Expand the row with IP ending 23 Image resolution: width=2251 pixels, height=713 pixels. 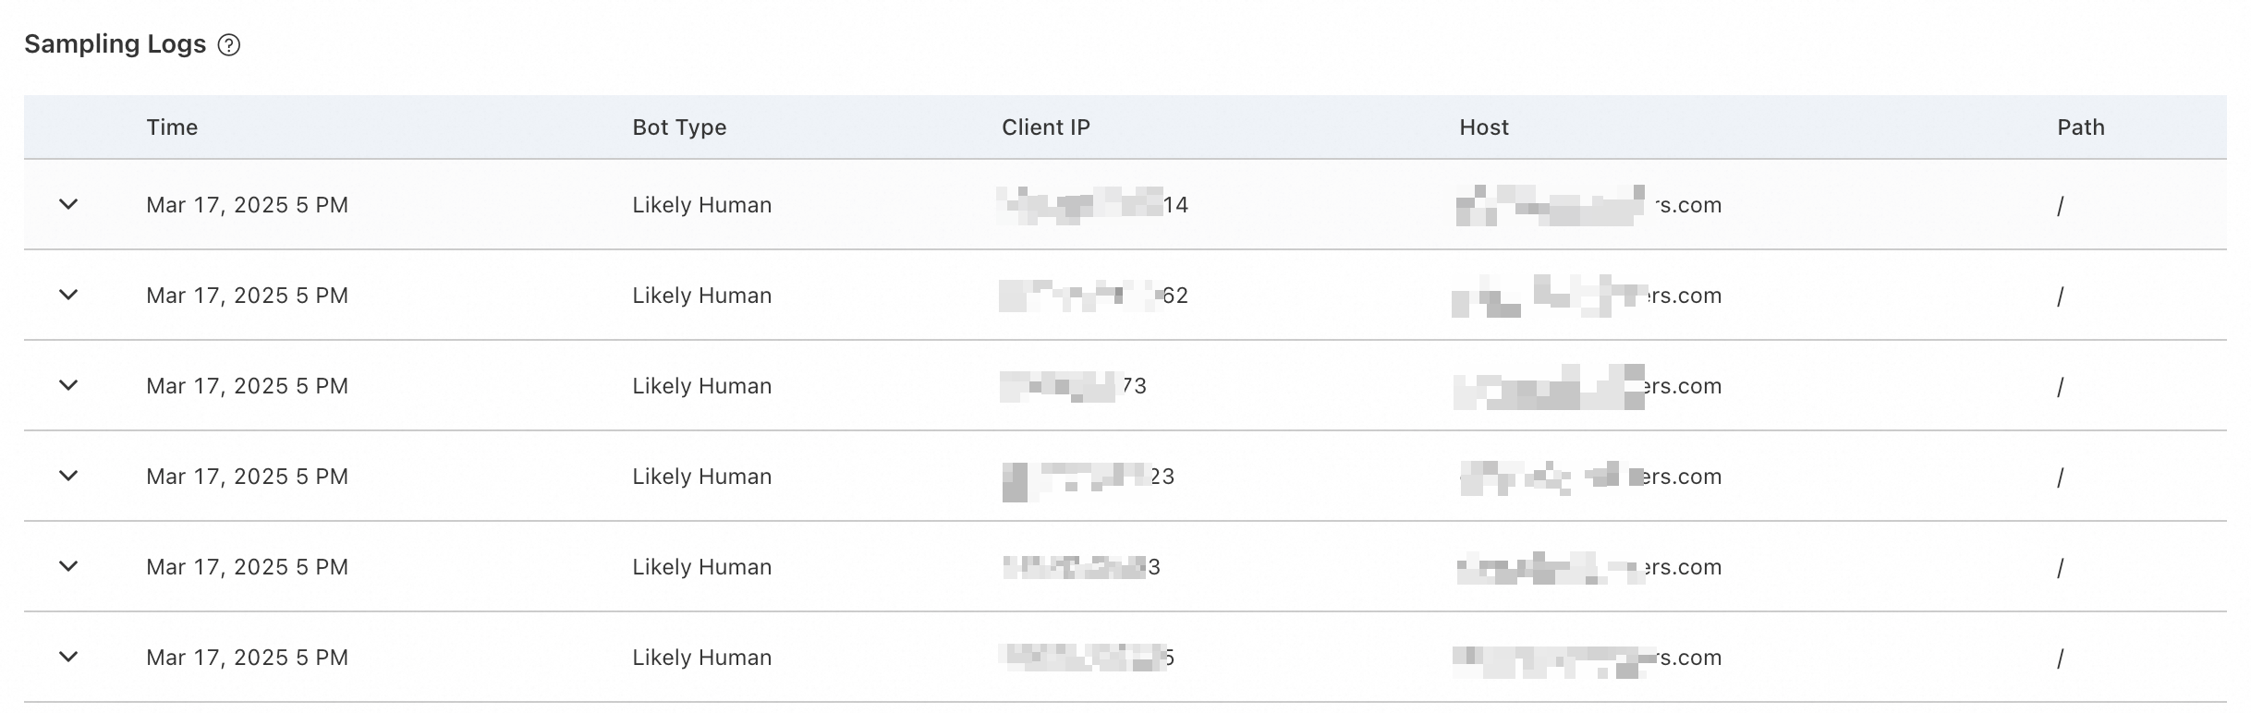68,476
